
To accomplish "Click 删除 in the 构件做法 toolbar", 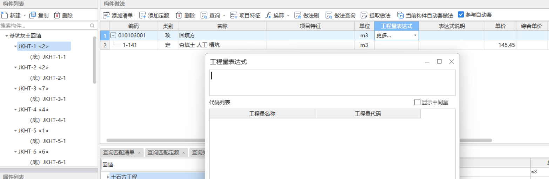I will click(x=185, y=15).
